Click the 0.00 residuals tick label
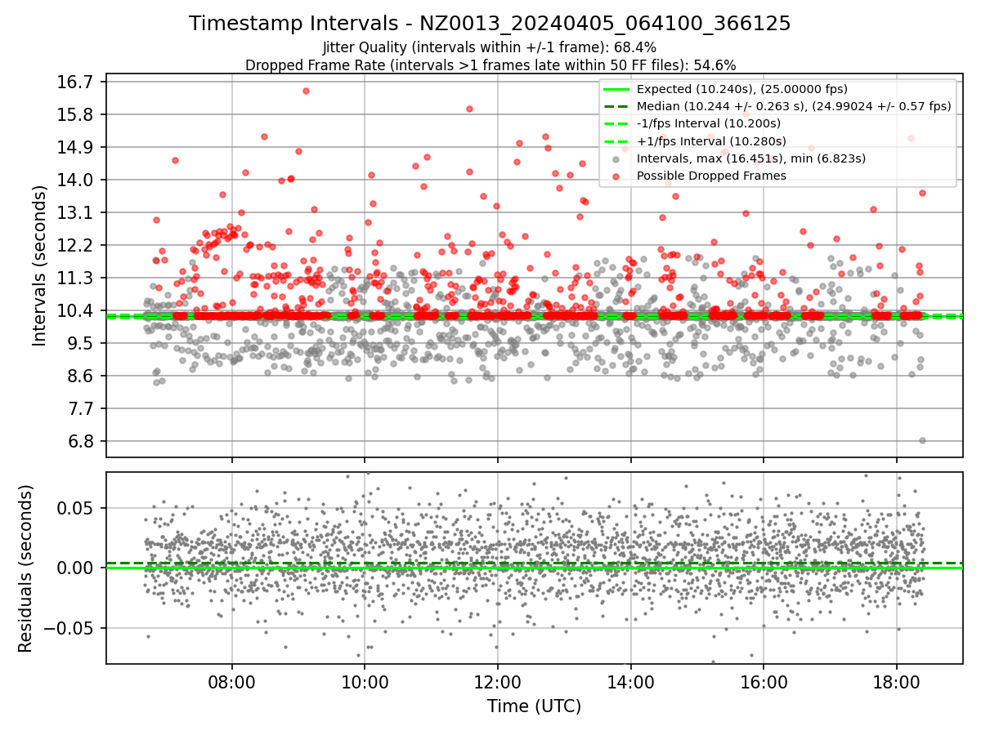The height and width of the screenshot is (735, 981). tap(77, 568)
